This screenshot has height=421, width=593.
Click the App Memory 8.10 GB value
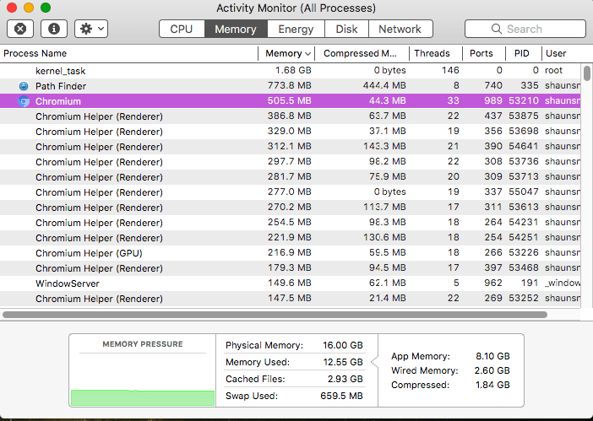[492, 356]
